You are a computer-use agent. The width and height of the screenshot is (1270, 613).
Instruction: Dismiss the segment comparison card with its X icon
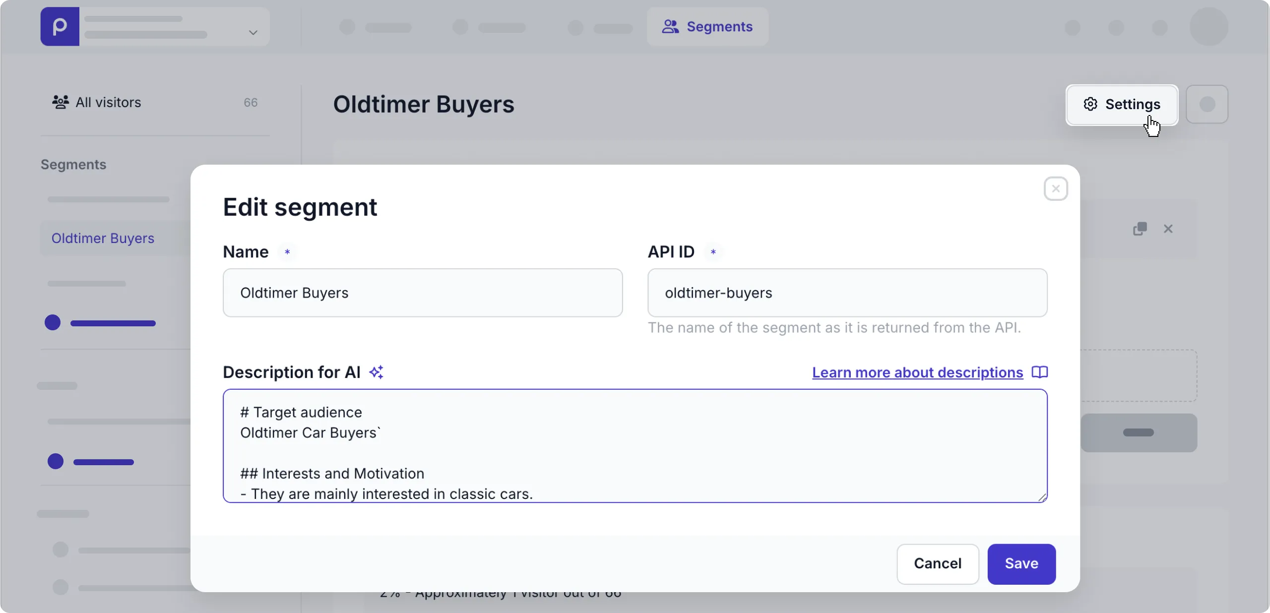pyautogui.click(x=1169, y=229)
